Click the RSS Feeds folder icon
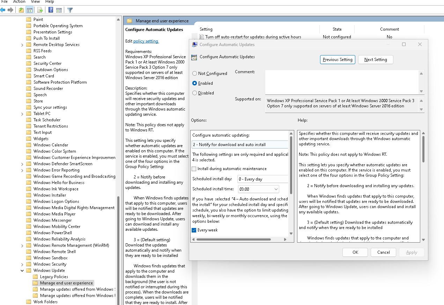This screenshot has width=444, height=305. [29, 51]
